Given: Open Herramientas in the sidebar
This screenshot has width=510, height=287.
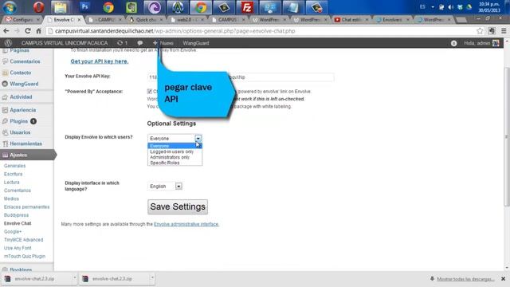Looking at the screenshot, I should click(25, 143).
